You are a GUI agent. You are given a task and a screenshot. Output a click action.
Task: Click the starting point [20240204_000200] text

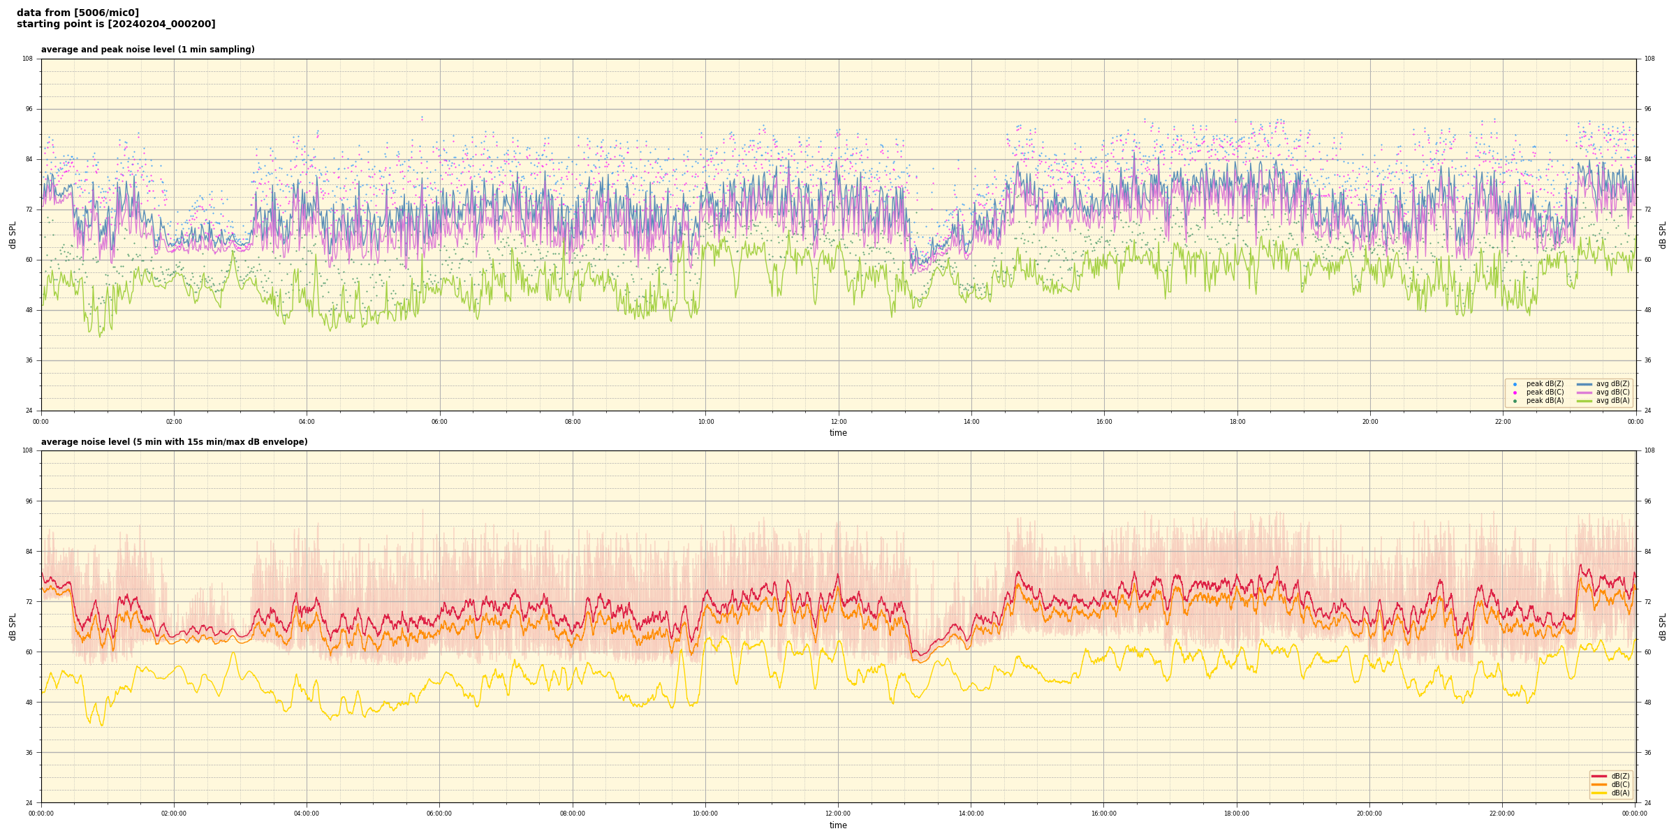(116, 24)
